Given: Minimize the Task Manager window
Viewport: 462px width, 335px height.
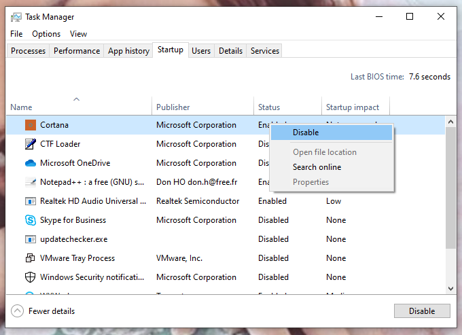Looking at the screenshot, I should point(379,16).
